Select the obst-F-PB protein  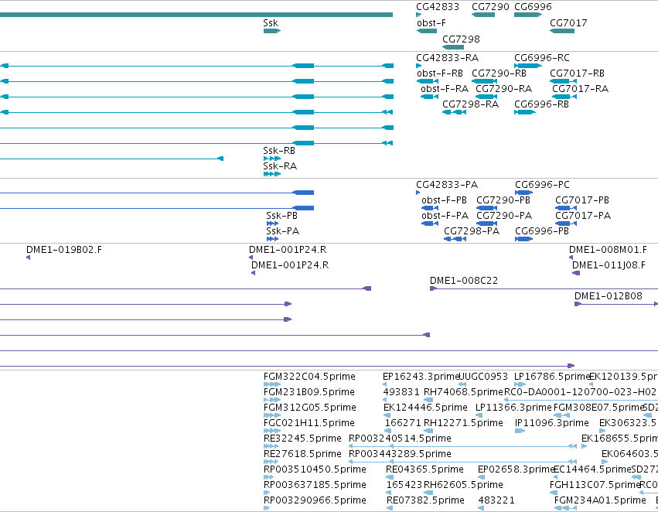click(x=430, y=208)
